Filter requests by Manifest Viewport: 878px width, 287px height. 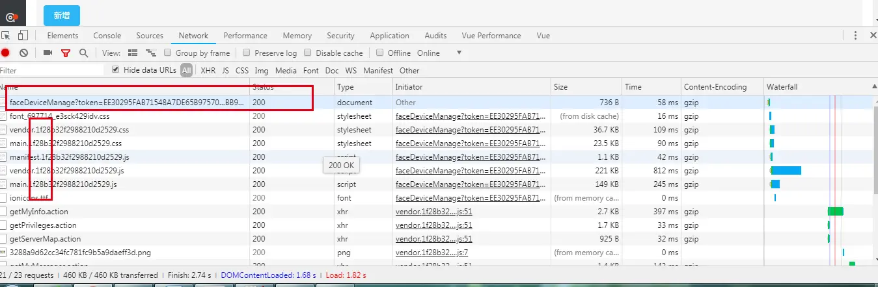(378, 70)
